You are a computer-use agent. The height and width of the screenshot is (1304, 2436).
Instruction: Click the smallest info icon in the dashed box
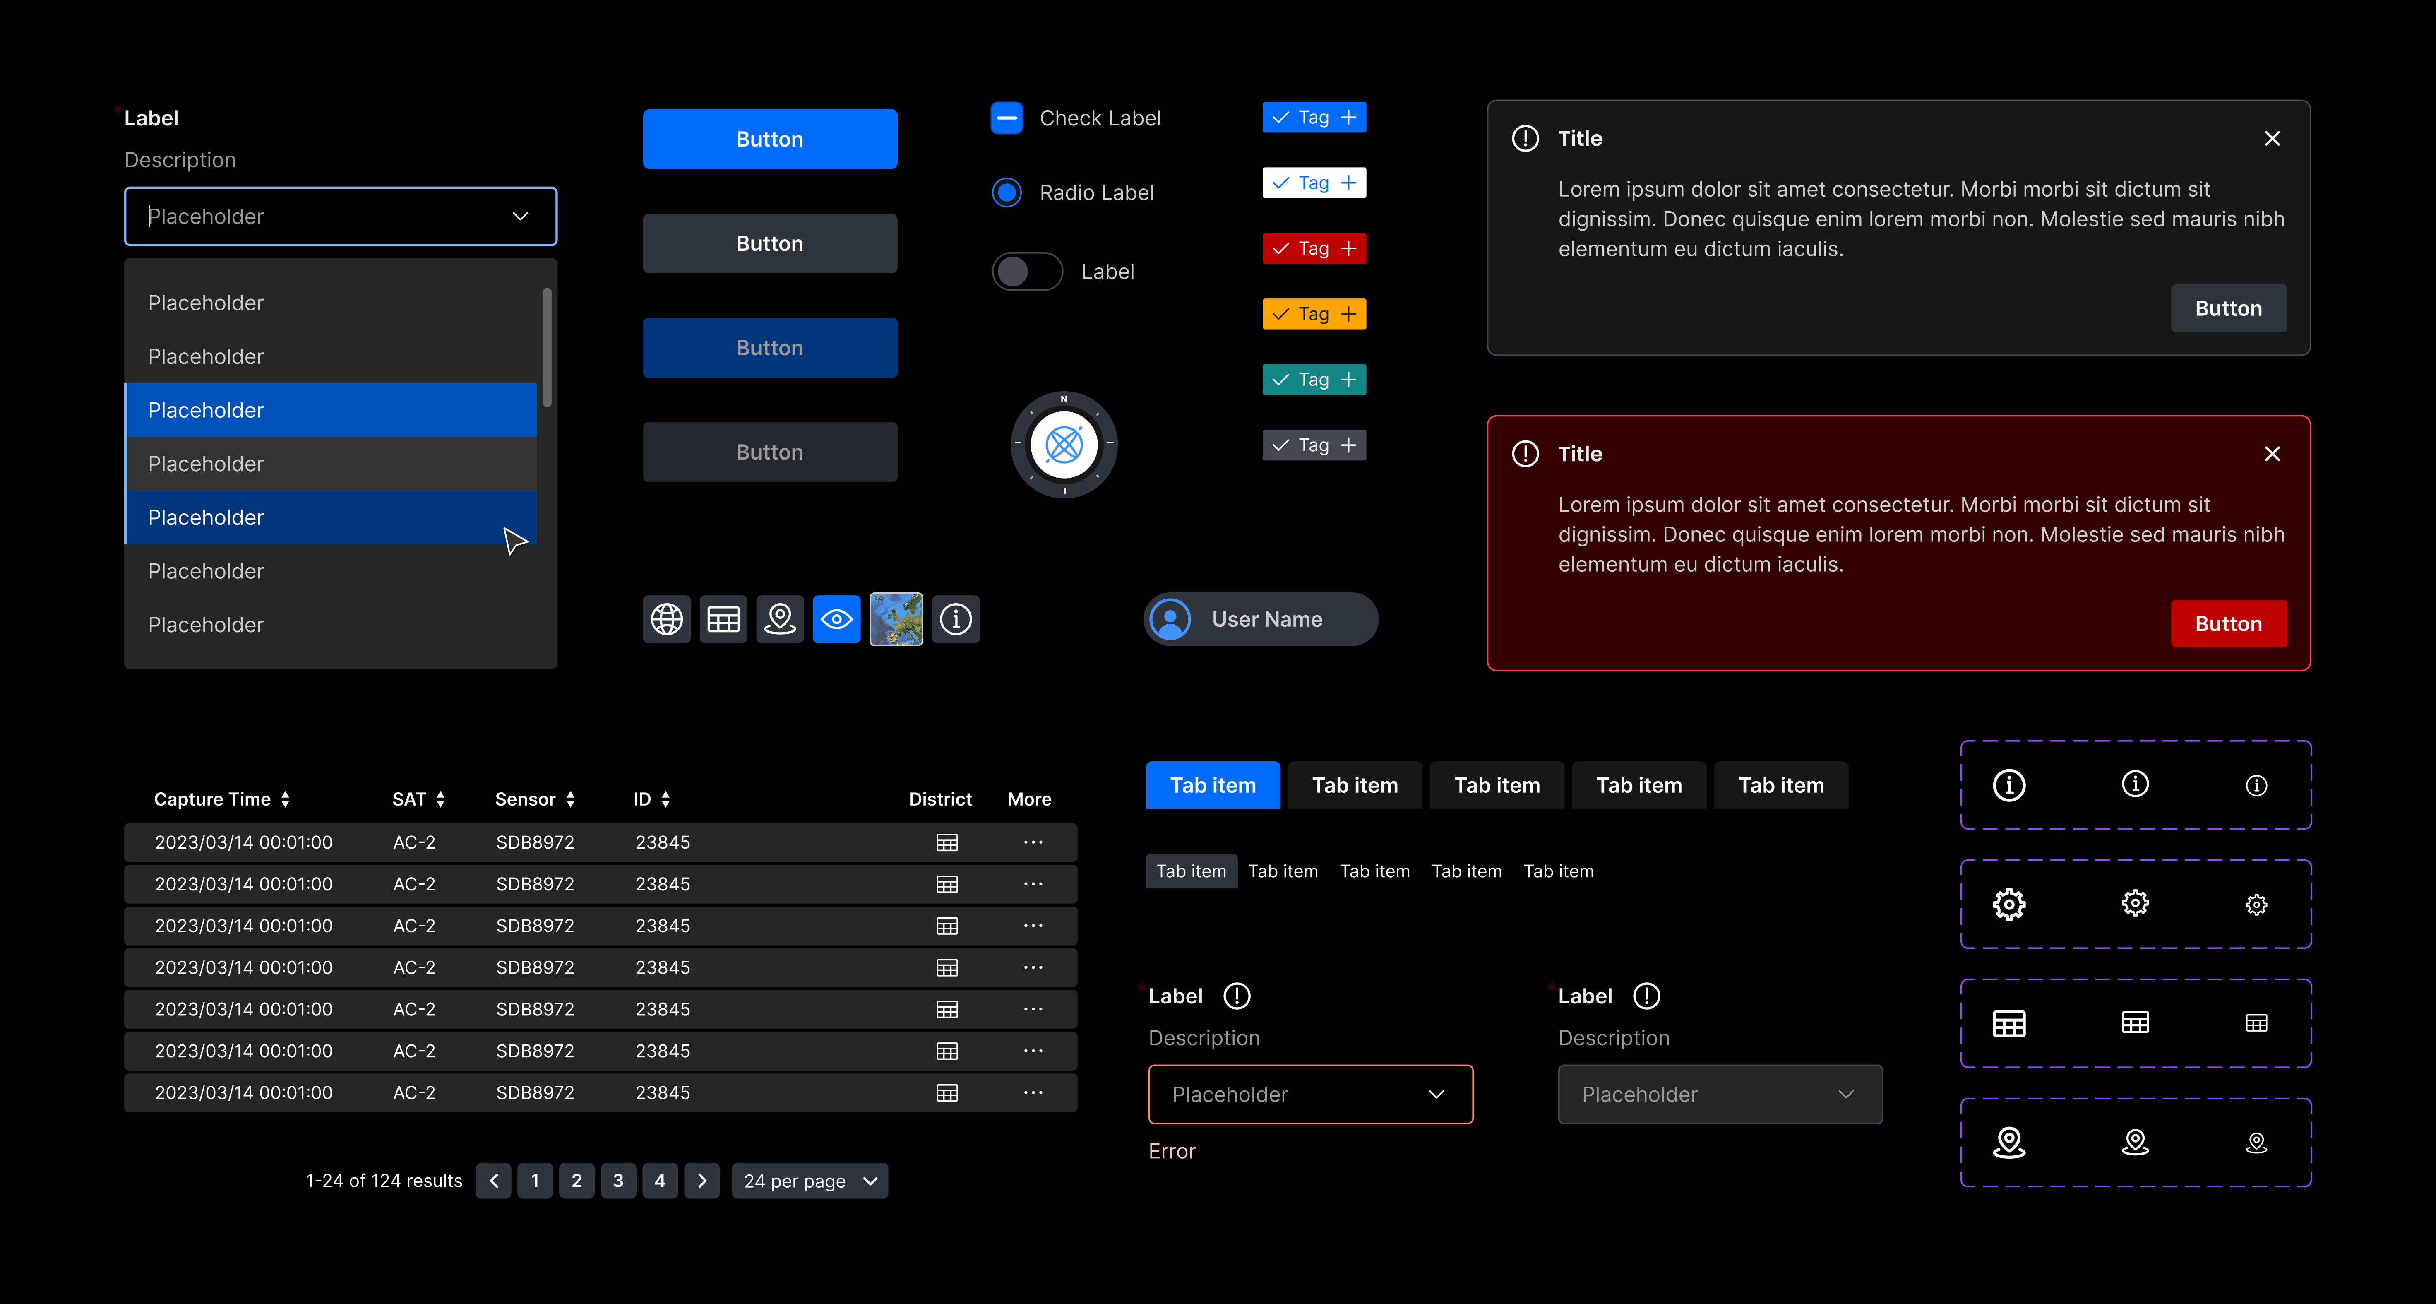2256,786
